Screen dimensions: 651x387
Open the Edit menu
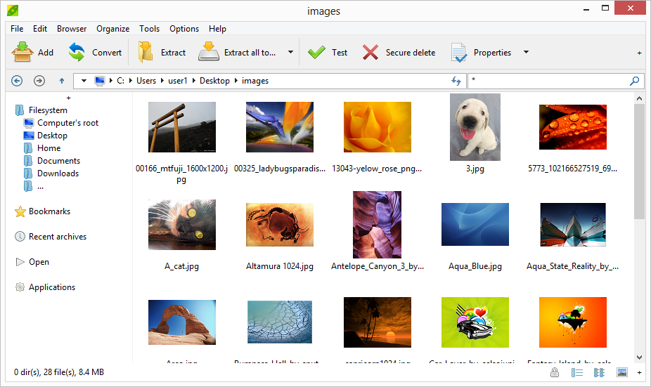click(40, 29)
